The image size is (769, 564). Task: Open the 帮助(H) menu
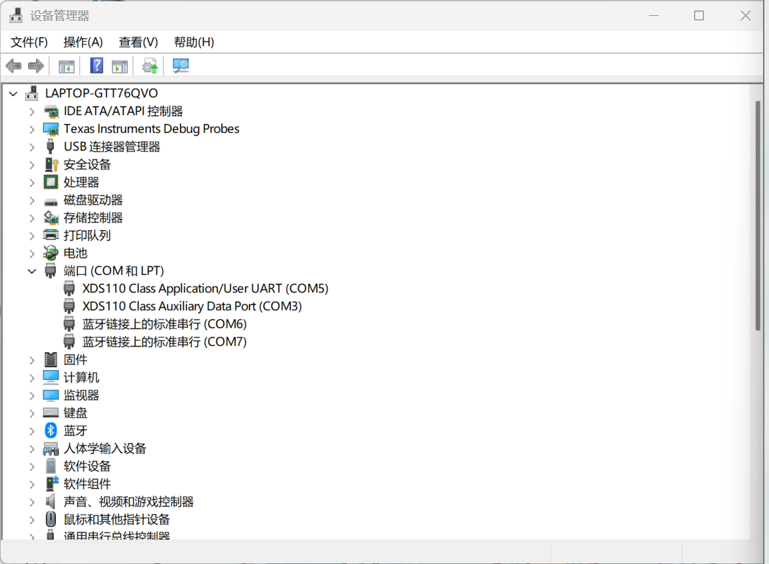click(x=194, y=42)
